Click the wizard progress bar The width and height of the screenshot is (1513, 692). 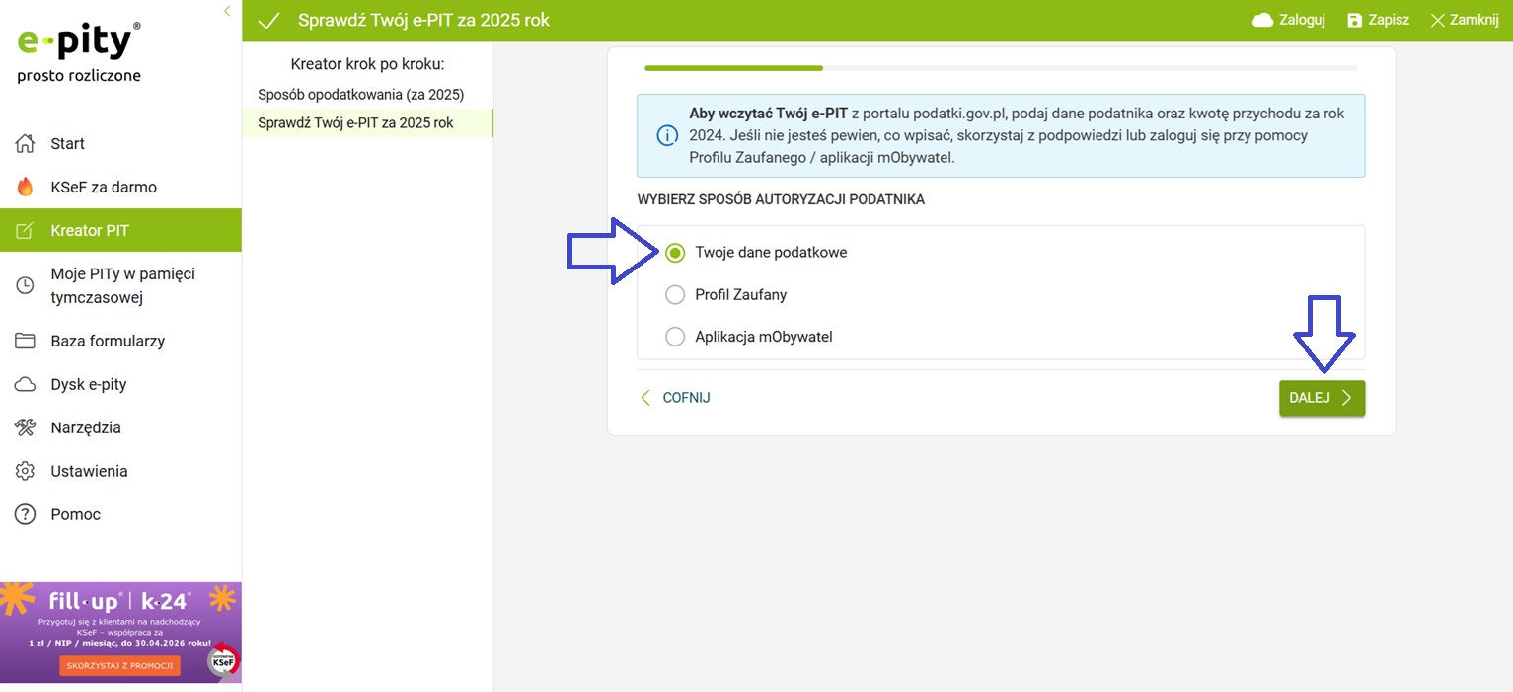(x=1000, y=68)
